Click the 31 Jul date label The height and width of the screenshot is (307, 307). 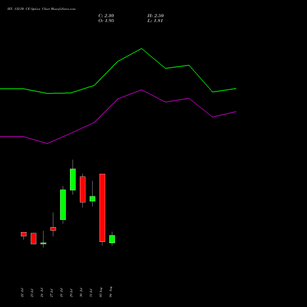click(x=91, y=293)
